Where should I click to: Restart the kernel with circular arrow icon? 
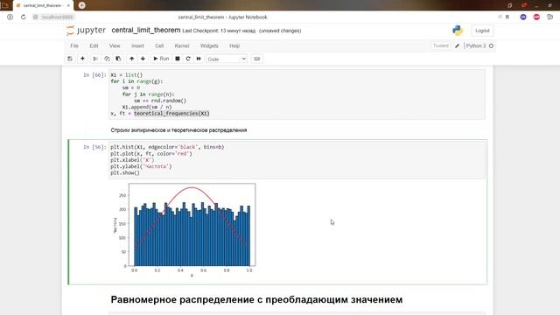tap(188, 59)
